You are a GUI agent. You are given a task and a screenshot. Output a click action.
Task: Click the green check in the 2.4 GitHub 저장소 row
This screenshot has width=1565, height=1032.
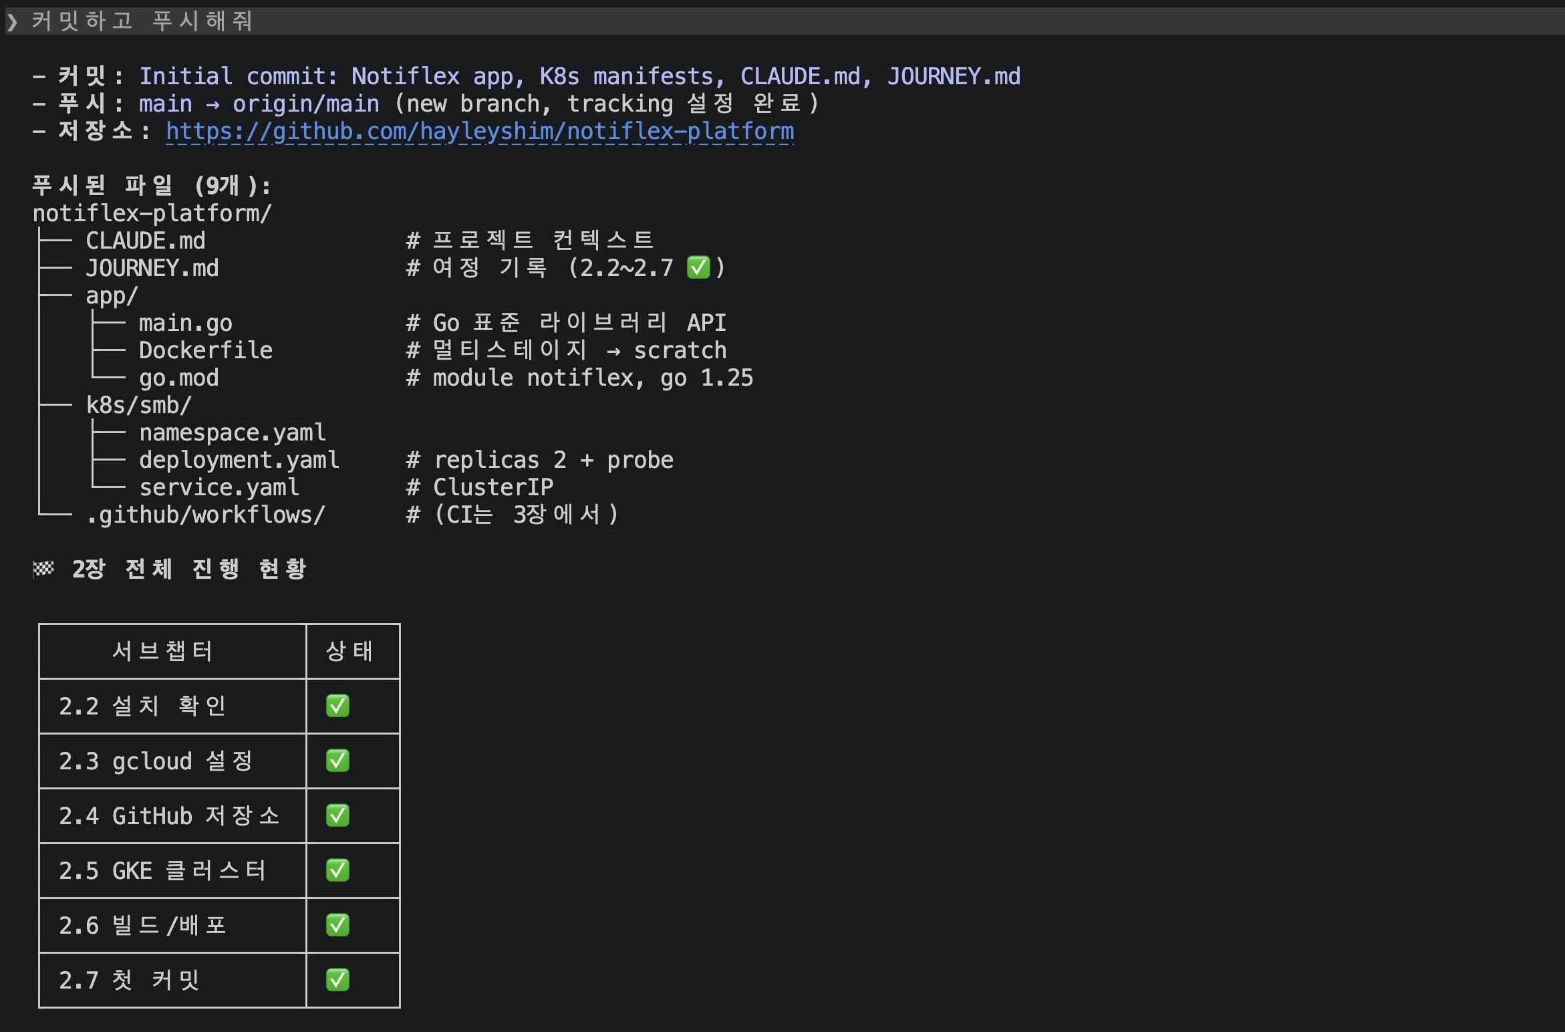point(337,815)
